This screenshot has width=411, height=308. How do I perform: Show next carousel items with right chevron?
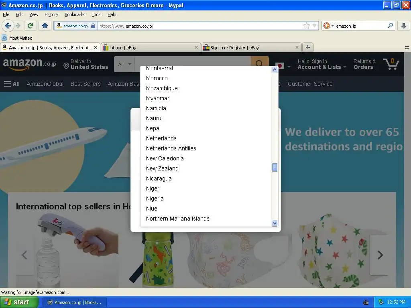click(380, 255)
